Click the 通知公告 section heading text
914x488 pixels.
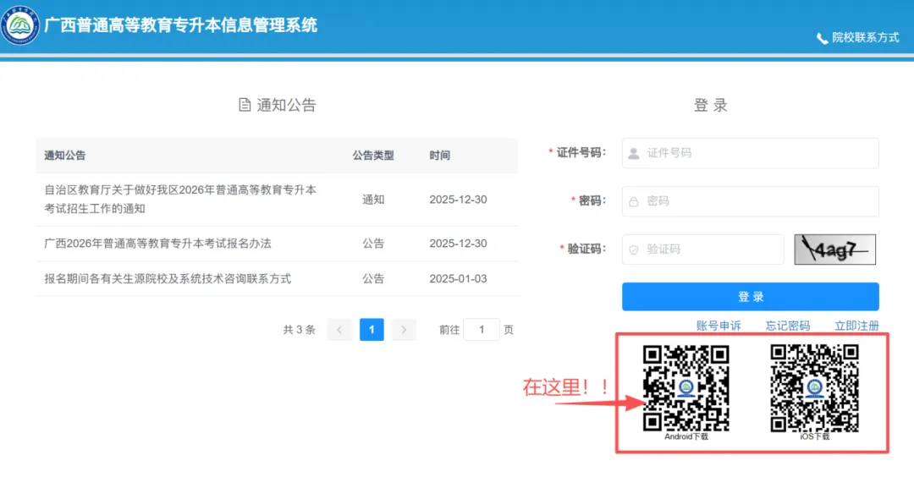(286, 105)
